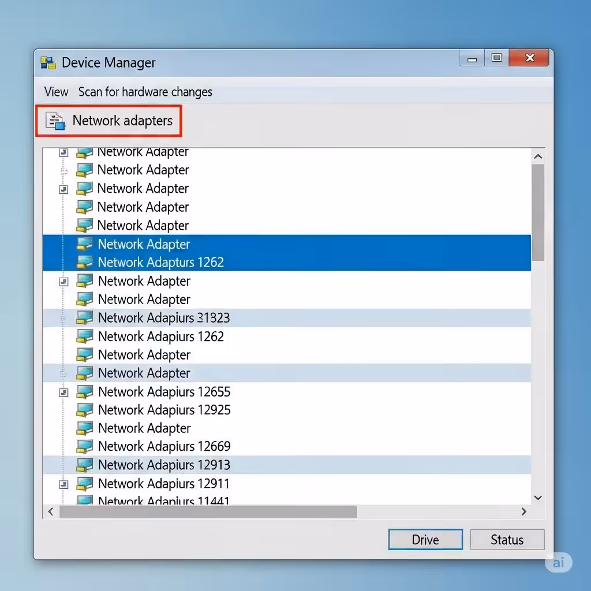Click the adapter icon beside Network Adapiurs 12925
The image size is (591, 591).
point(84,410)
